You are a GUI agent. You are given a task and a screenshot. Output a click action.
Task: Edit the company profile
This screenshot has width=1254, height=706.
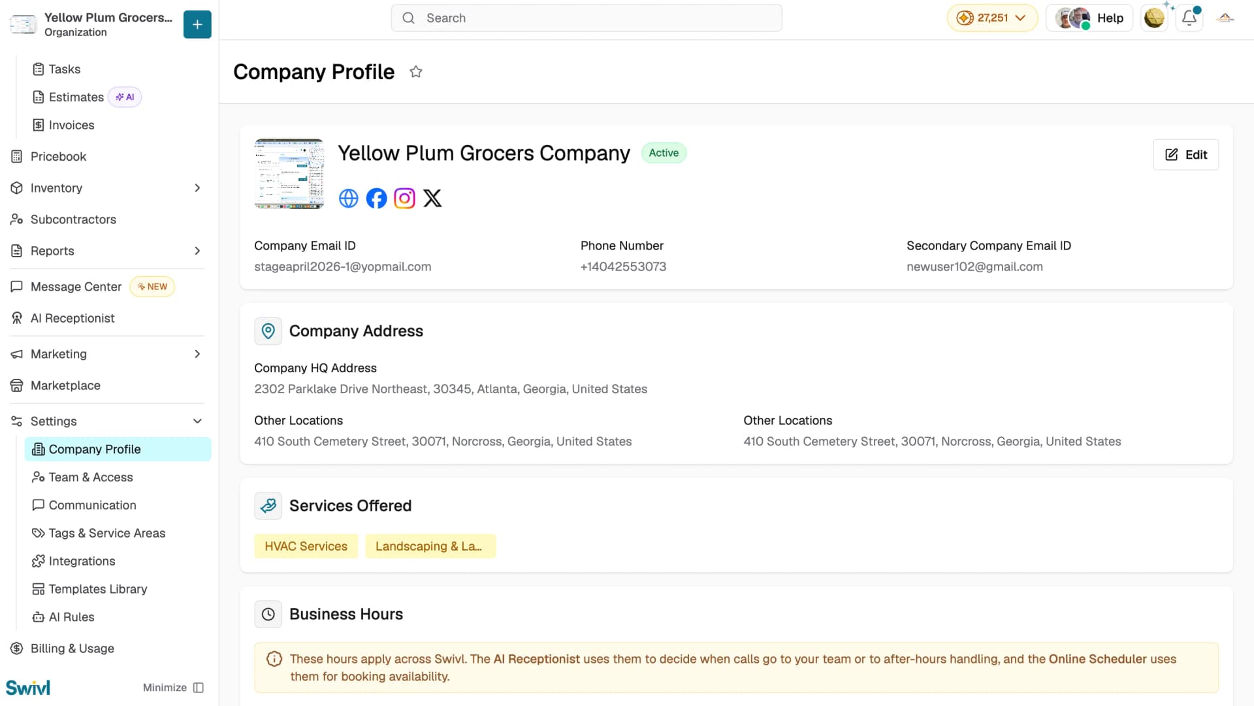pyautogui.click(x=1185, y=155)
